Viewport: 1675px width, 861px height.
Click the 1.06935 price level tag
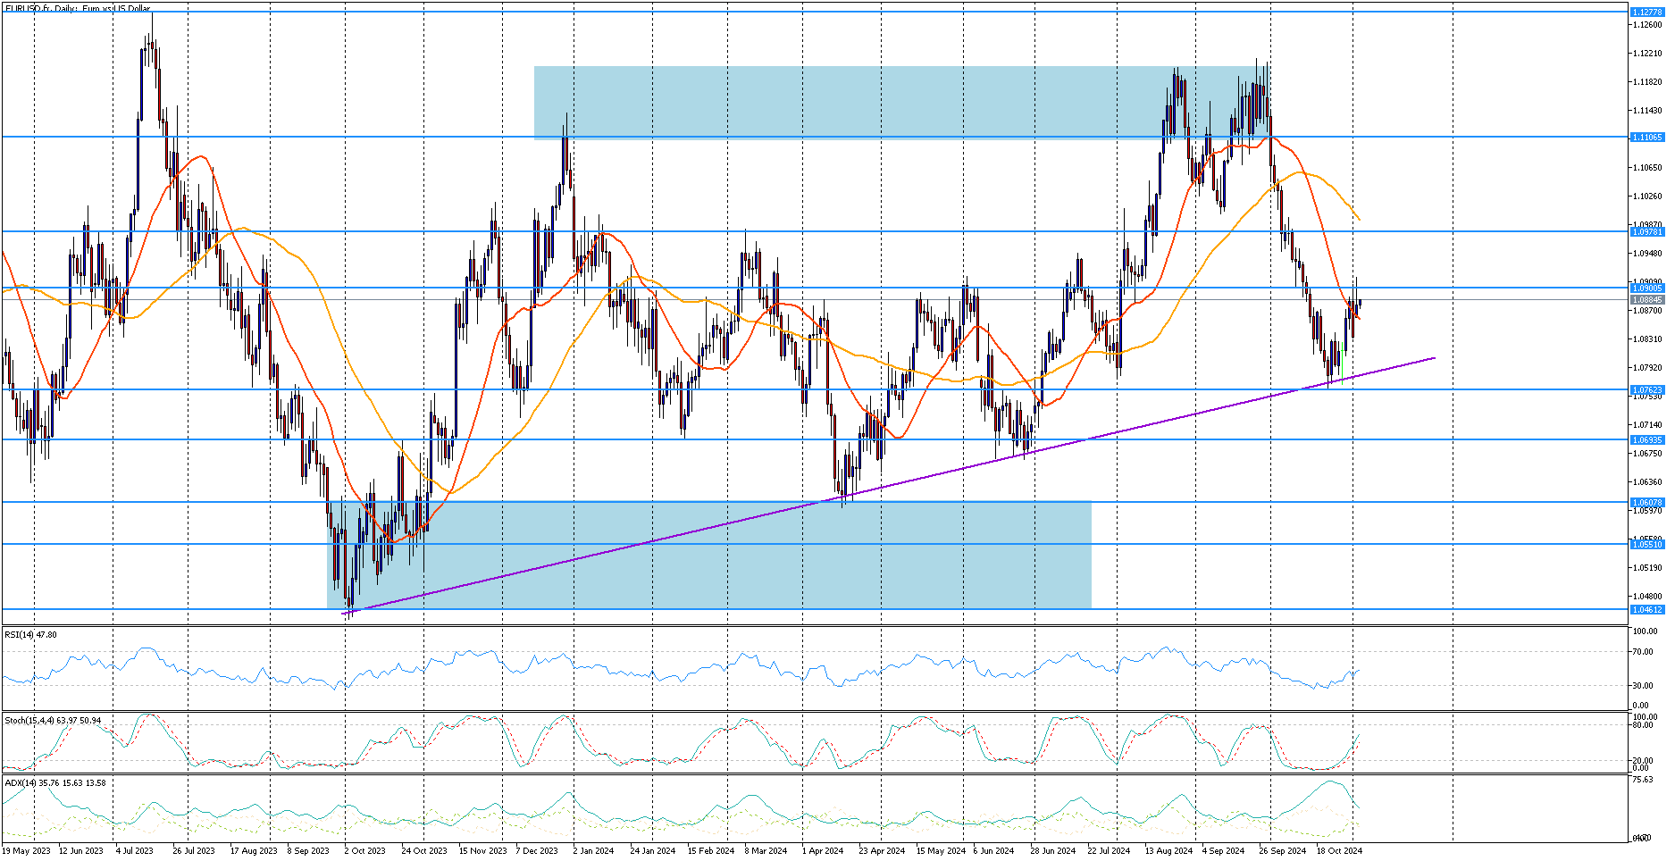tap(1646, 440)
